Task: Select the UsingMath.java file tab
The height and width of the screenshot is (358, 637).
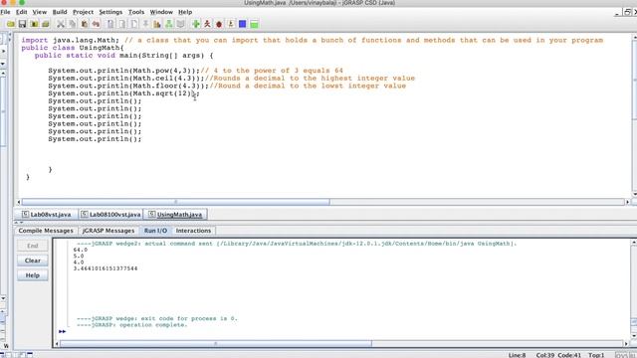Action: [175, 215]
